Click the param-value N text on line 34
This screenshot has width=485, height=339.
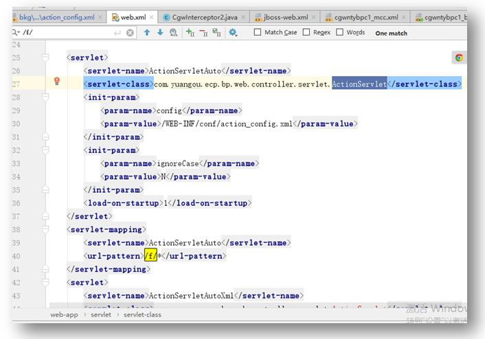point(163,176)
